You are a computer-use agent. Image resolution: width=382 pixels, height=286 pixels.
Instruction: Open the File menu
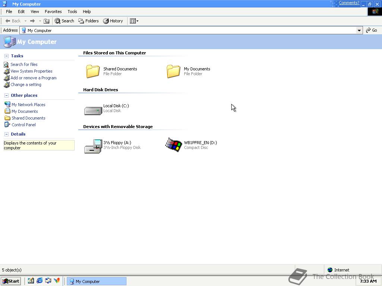[x=9, y=12]
